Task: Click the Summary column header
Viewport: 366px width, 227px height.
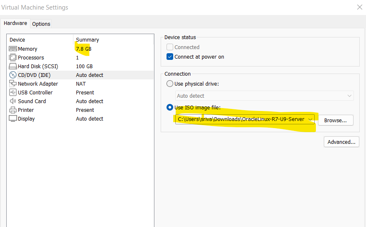Action: 88,40
